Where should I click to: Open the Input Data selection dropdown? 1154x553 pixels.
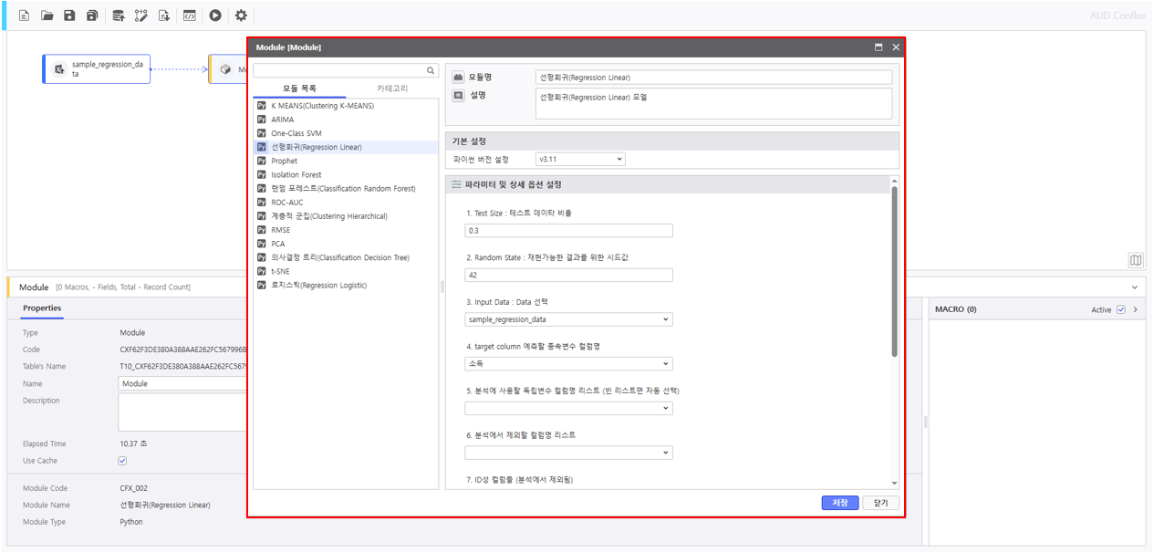tap(569, 319)
